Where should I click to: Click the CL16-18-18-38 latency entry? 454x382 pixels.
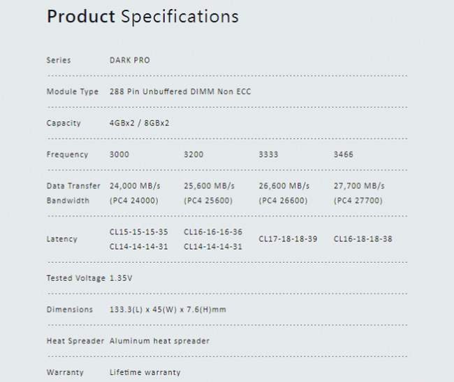(363, 239)
